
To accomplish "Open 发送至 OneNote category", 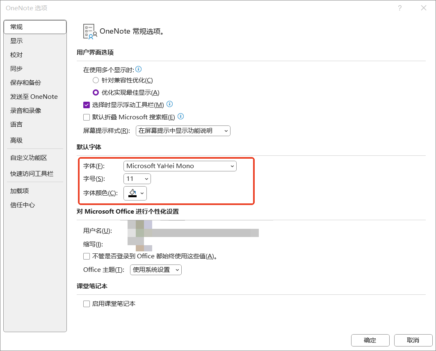I will [35, 96].
